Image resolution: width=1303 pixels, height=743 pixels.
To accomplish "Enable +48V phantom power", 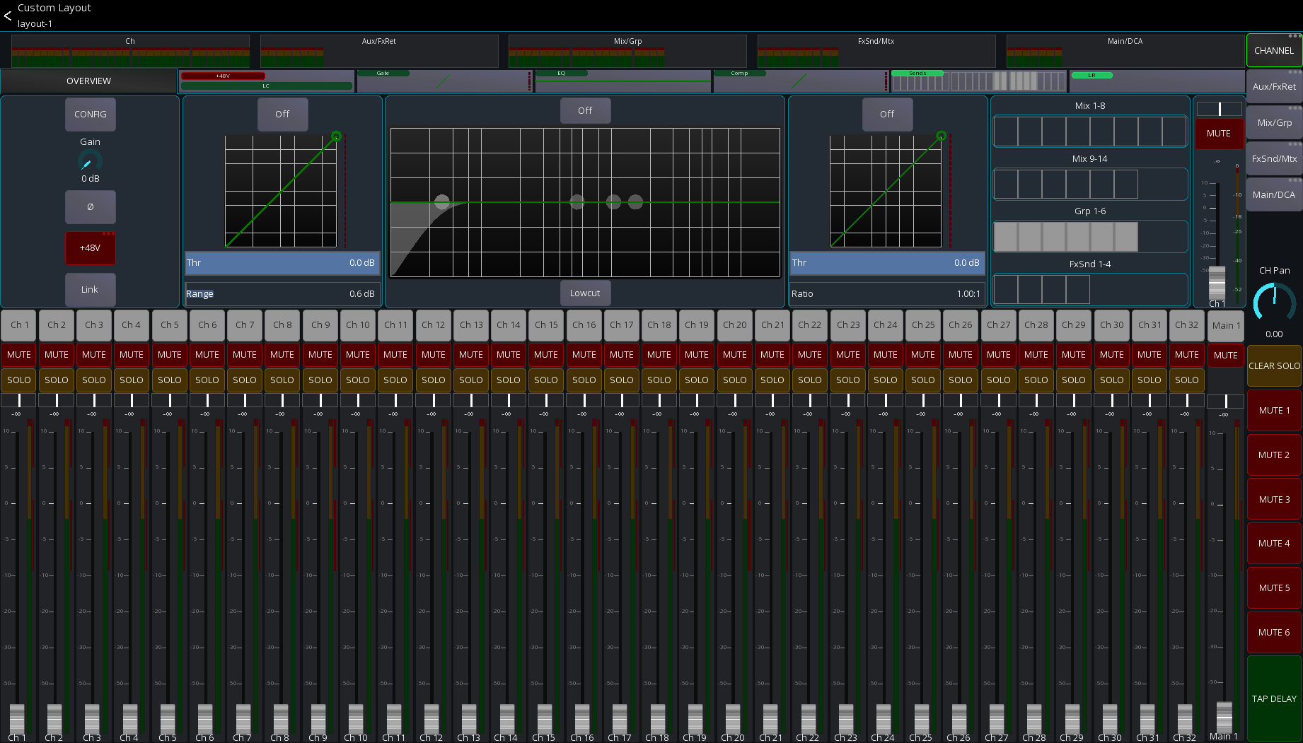I will [x=90, y=248].
